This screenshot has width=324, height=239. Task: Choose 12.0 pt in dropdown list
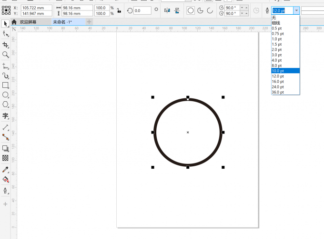coord(285,76)
